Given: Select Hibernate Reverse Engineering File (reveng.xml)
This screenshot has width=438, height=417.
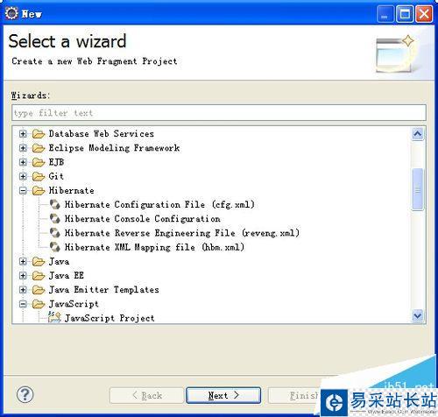Looking at the screenshot, I should [182, 233].
